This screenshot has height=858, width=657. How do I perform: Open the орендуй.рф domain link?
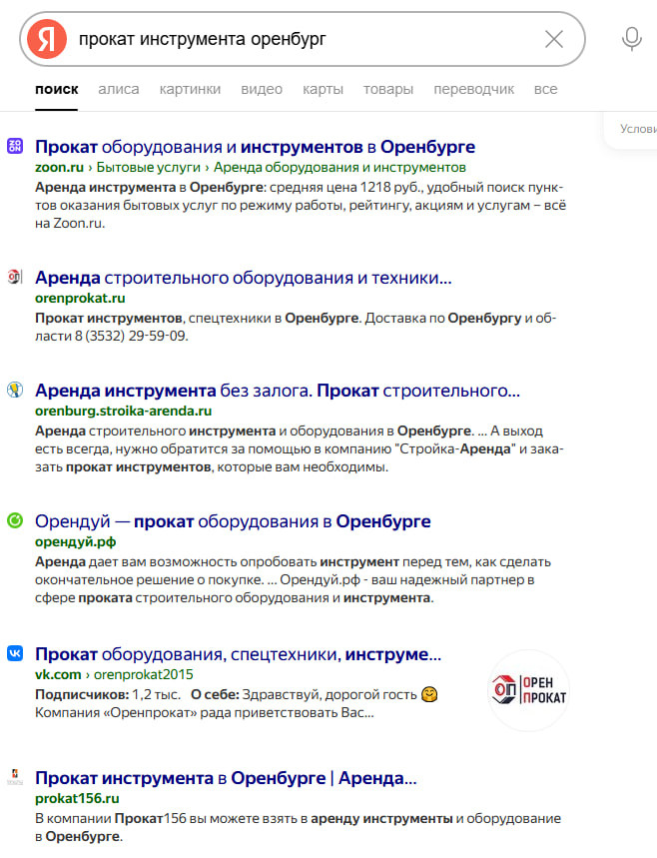76,541
